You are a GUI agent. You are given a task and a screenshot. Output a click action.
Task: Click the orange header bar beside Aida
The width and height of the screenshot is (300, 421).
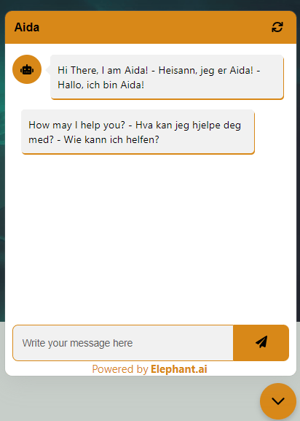tap(155, 27)
